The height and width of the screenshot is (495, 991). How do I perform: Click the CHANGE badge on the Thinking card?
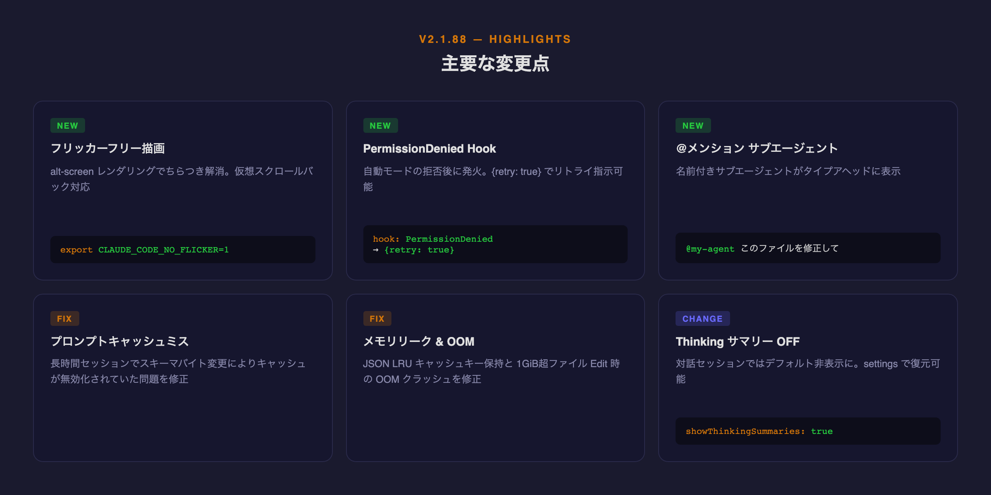pos(702,319)
